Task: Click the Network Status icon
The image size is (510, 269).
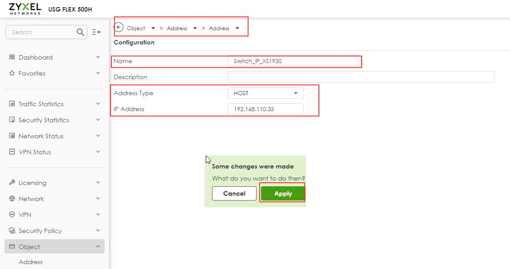Action: [x=12, y=136]
